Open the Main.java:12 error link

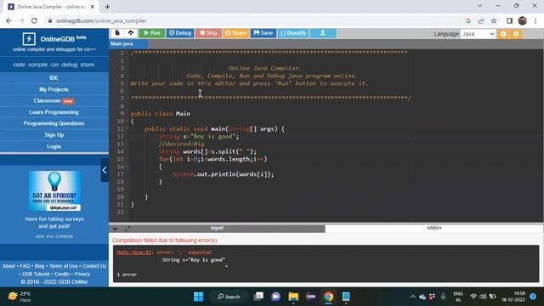point(134,252)
